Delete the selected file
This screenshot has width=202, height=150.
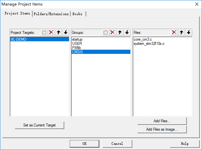[174, 32]
